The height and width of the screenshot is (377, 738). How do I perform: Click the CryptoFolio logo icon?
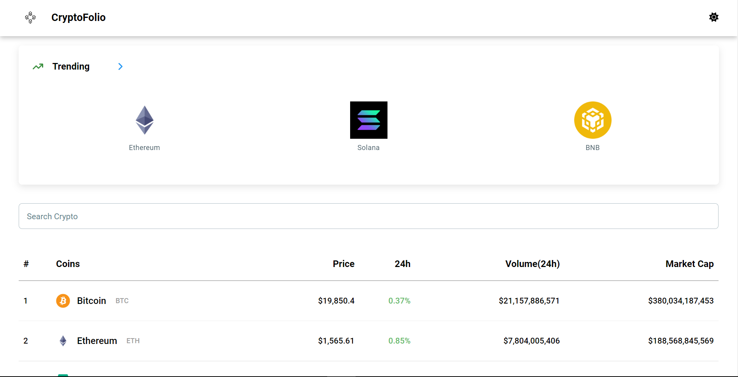click(30, 17)
